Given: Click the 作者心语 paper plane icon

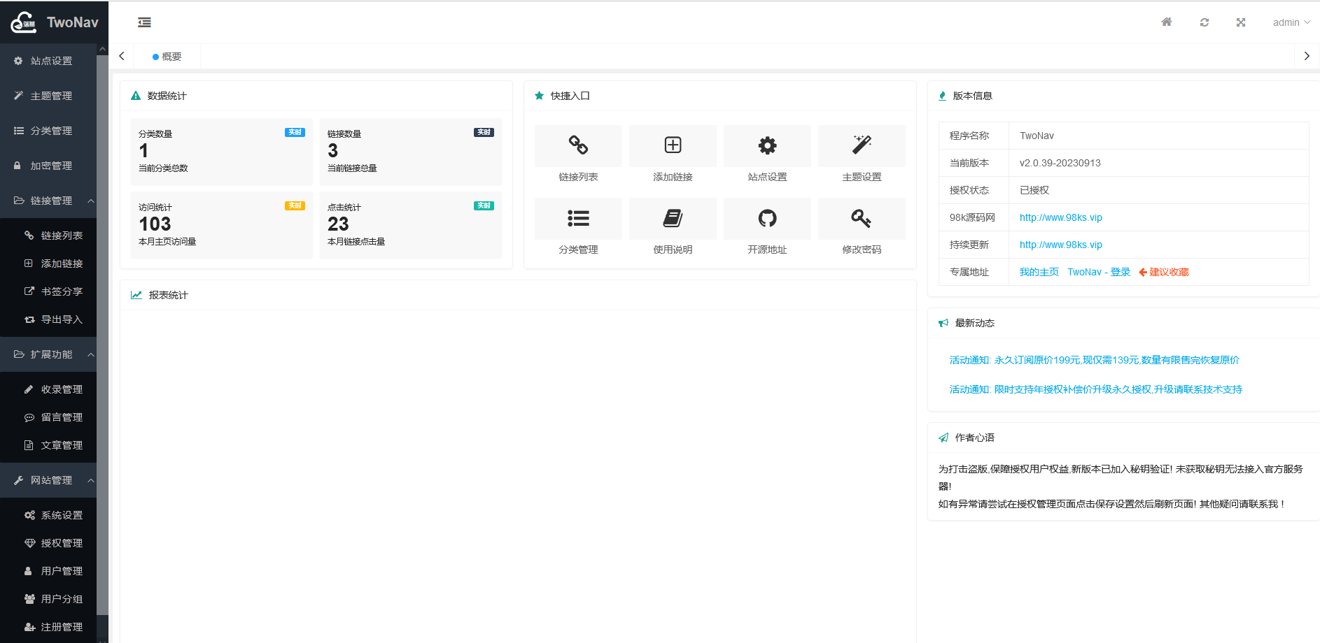Looking at the screenshot, I should coord(943,438).
